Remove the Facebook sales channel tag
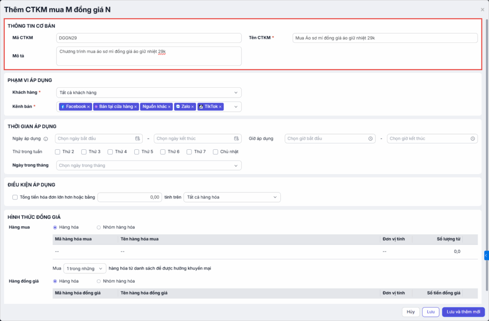The width and height of the screenshot is (489, 321). coord(88,107)
